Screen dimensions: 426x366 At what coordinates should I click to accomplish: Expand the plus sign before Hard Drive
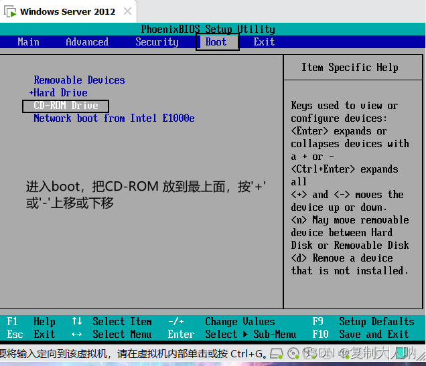[31, 93]
